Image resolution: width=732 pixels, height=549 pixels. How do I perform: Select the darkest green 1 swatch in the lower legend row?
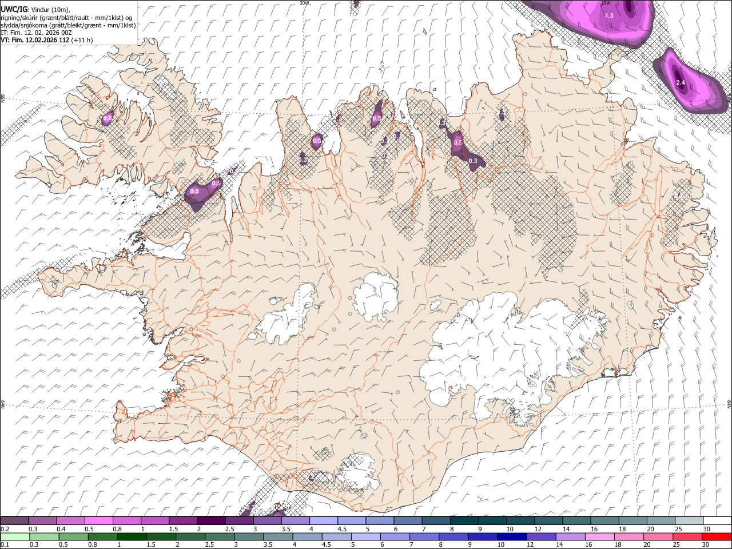pos(132,536)
